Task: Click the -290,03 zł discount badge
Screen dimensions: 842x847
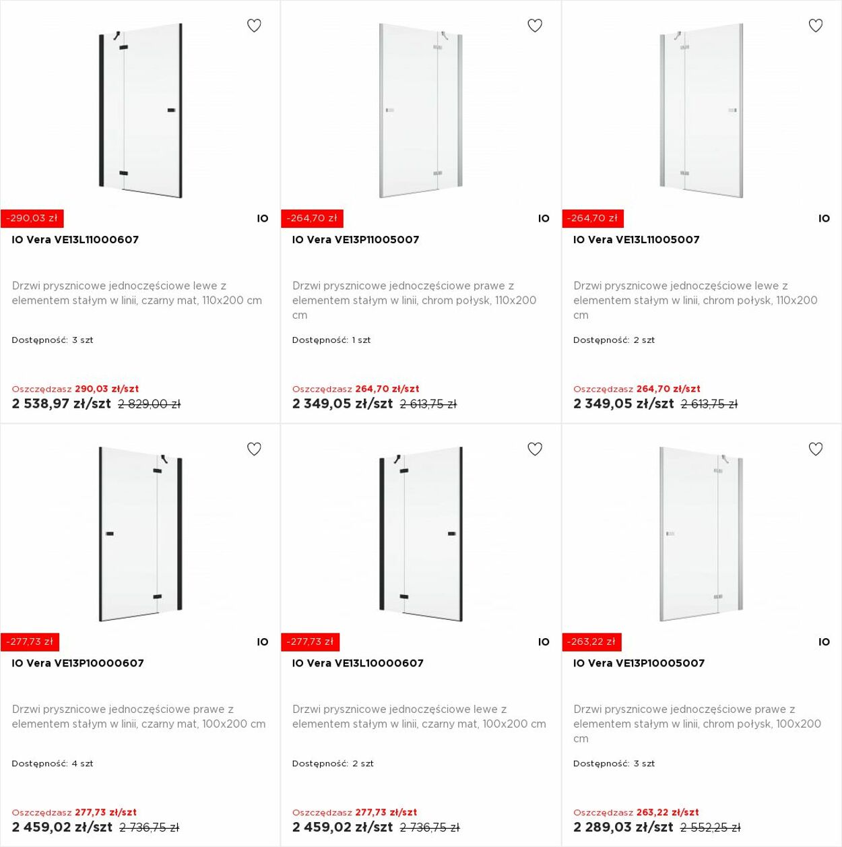Action: click(32, 218)
